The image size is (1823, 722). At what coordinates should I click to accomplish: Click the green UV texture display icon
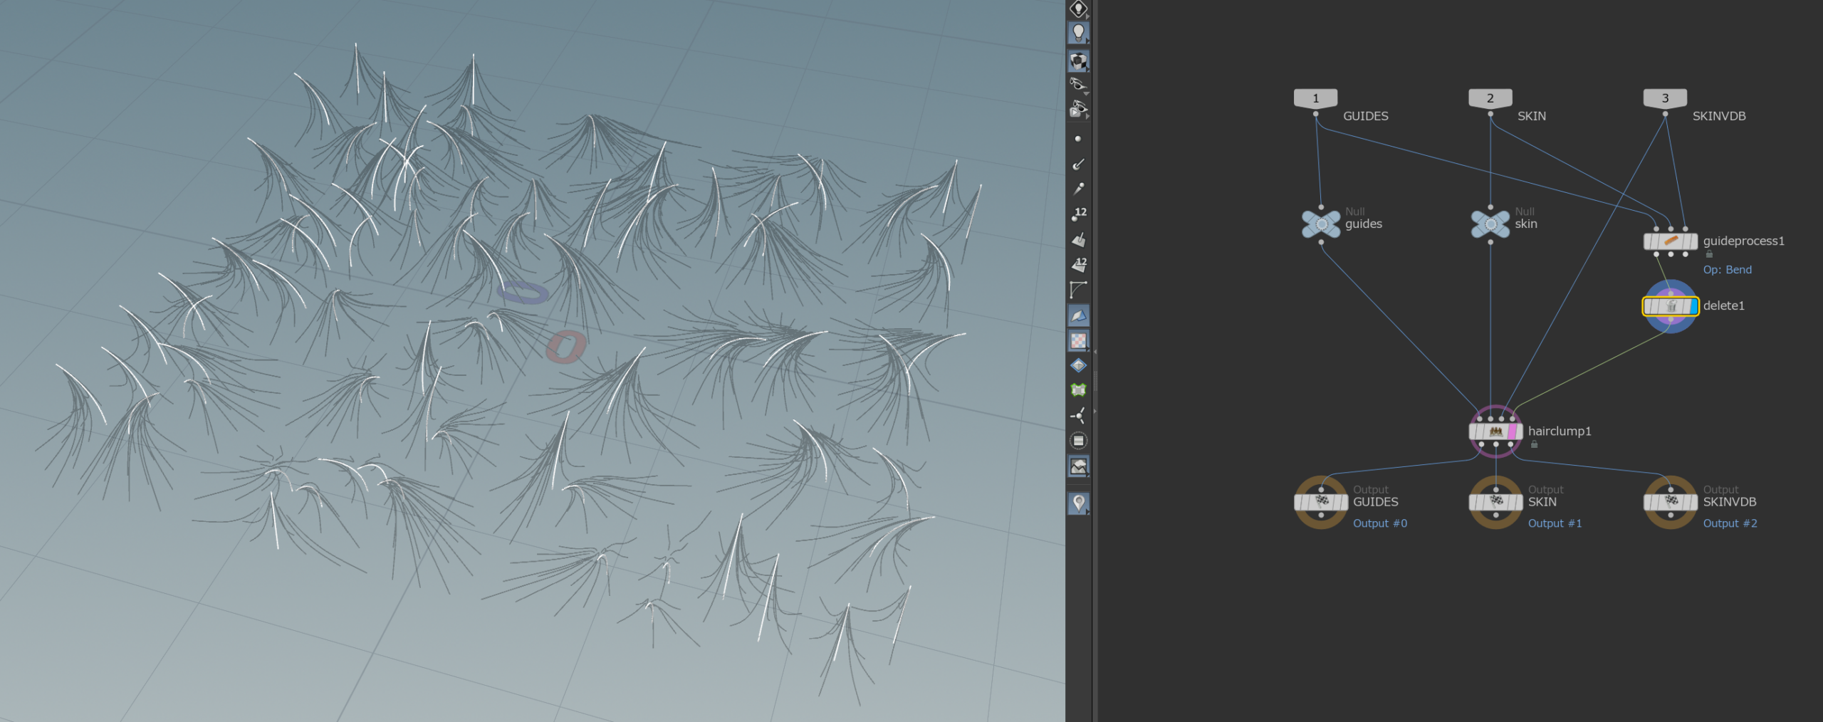(1078, 390)
